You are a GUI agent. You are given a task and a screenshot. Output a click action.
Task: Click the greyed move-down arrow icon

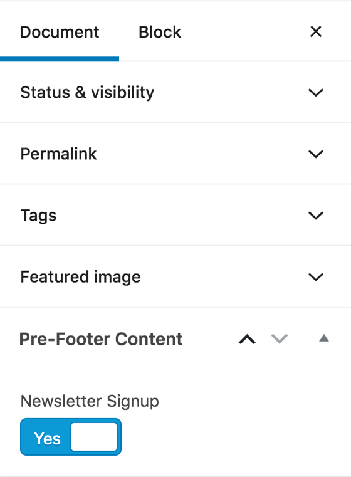click(x=279, y=338)
